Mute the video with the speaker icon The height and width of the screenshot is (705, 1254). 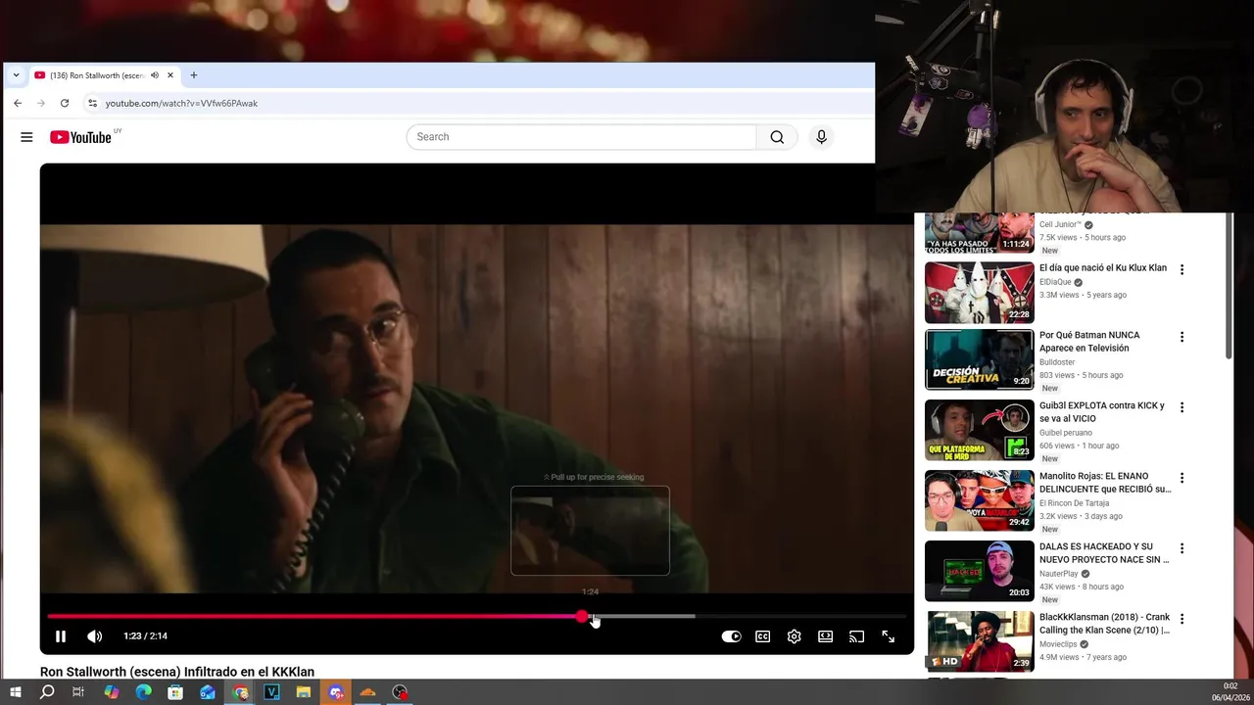click(94, 636)
